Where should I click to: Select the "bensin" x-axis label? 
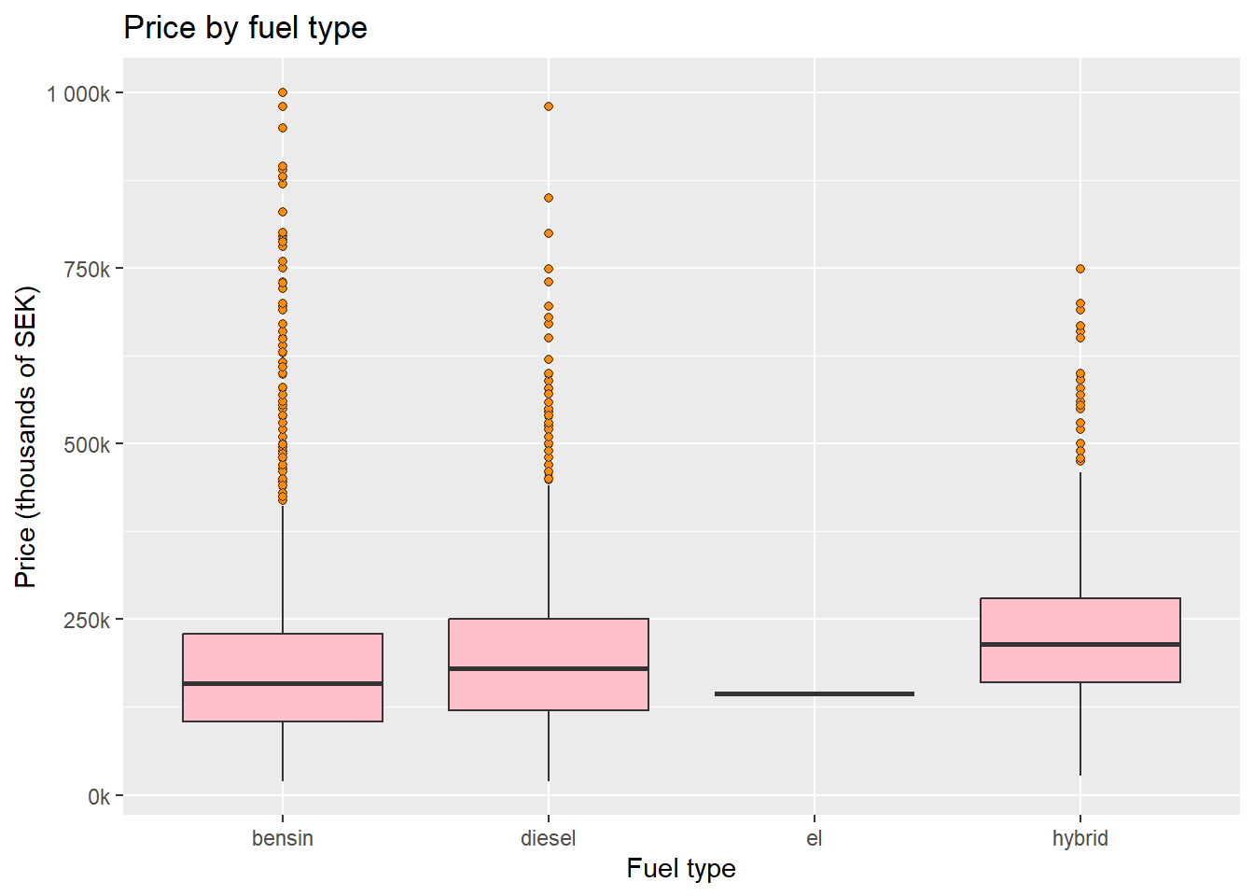click(283, 838)
